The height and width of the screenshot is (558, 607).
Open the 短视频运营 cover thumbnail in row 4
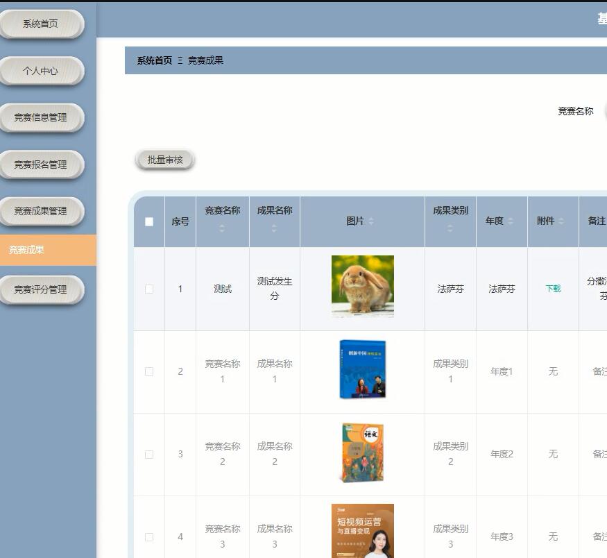point(363,531)
